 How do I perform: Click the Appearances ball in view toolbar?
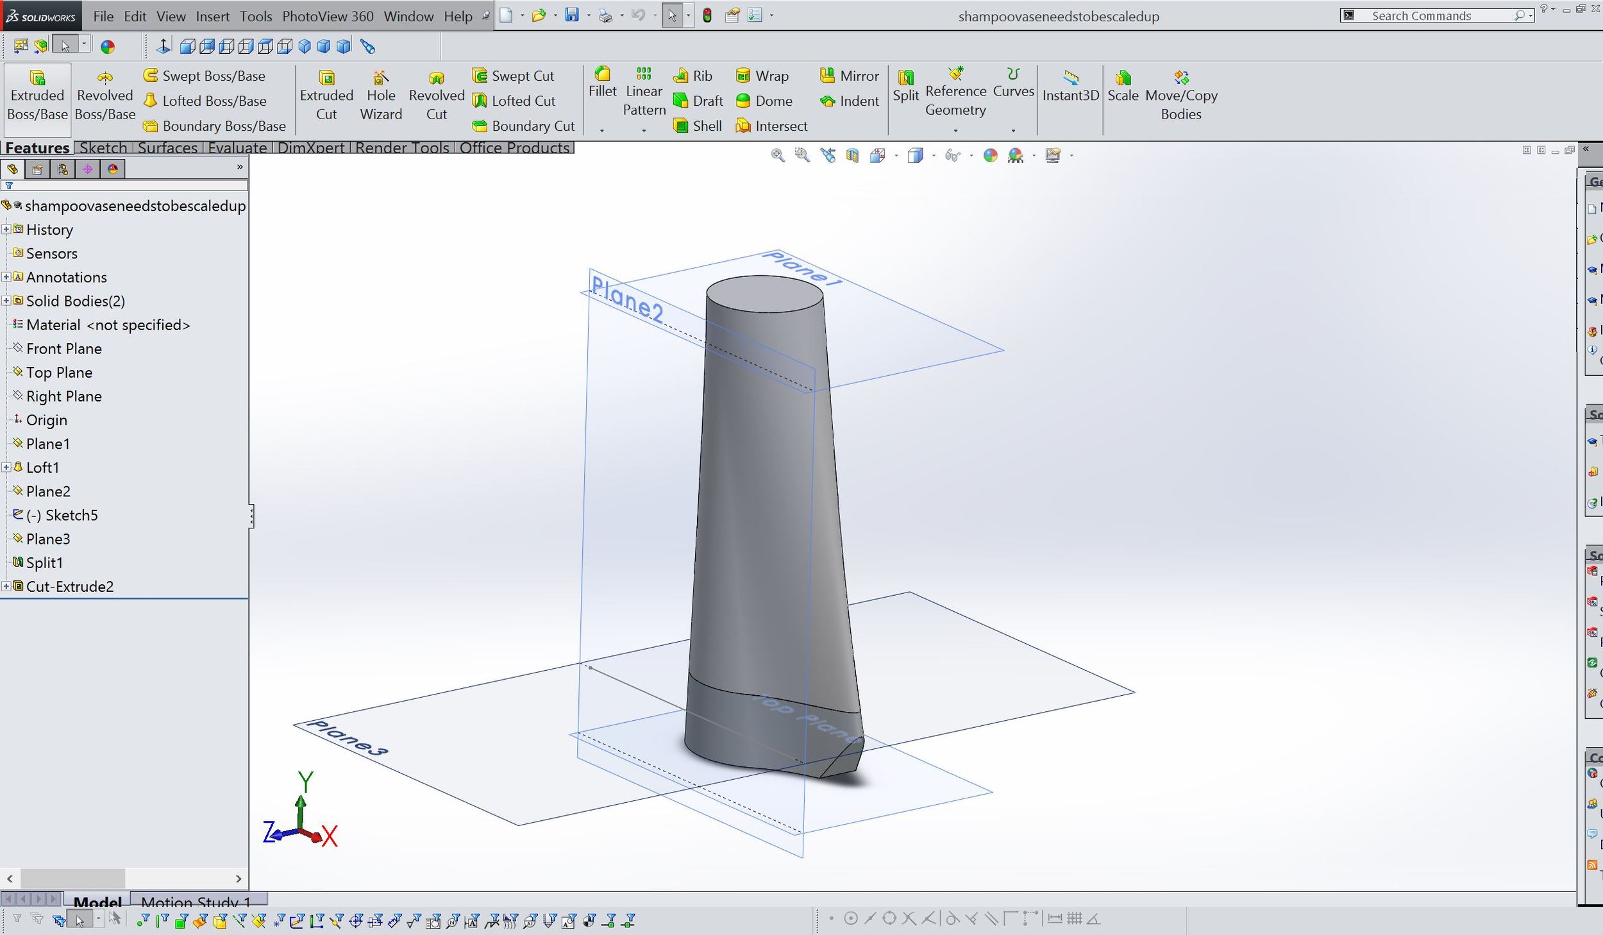(x=990, y=155)
